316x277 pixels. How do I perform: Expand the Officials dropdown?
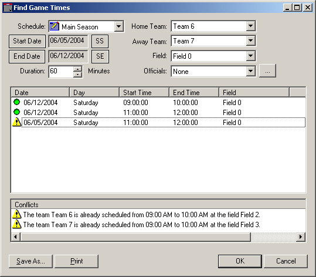point(251,71)
